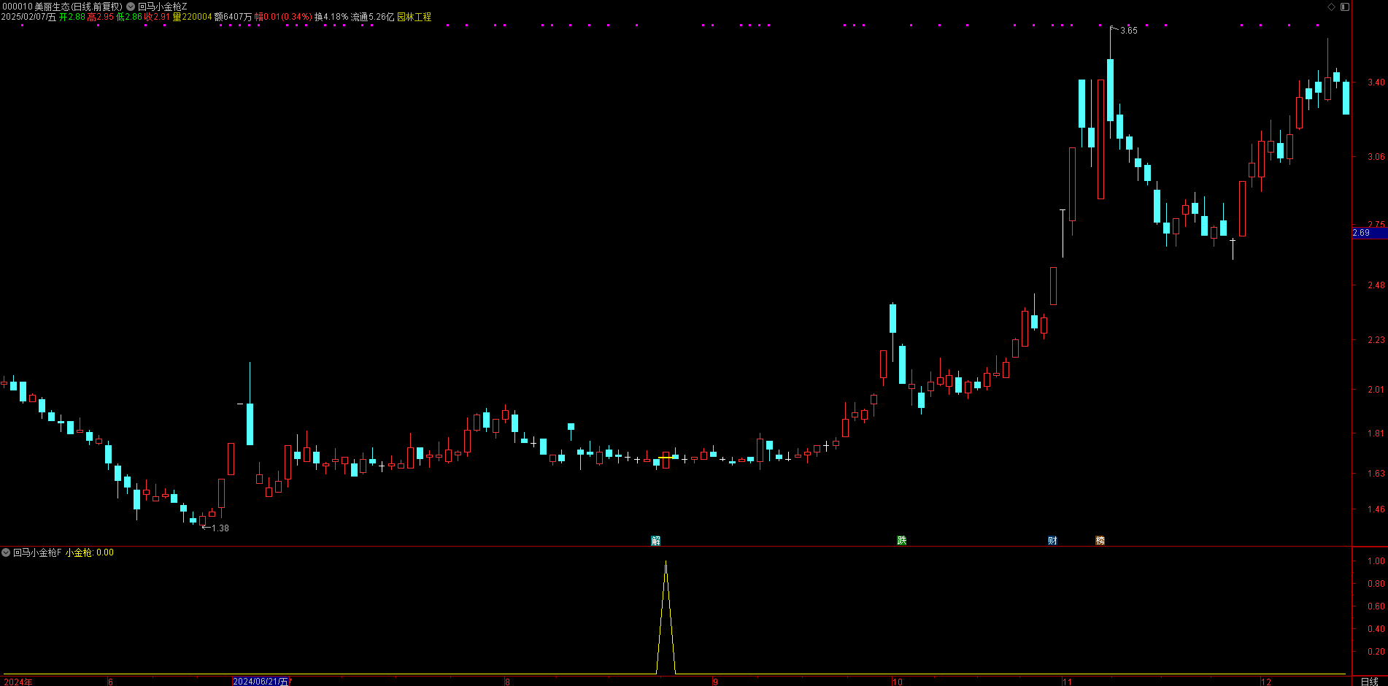Click month 9 on the time axis
The height and width of the screenshot is (686, 1388).
tap(715, 682)
